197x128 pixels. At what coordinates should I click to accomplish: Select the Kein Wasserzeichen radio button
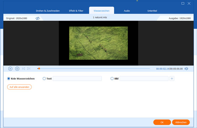pyautogui.click(x=9, y=79)
